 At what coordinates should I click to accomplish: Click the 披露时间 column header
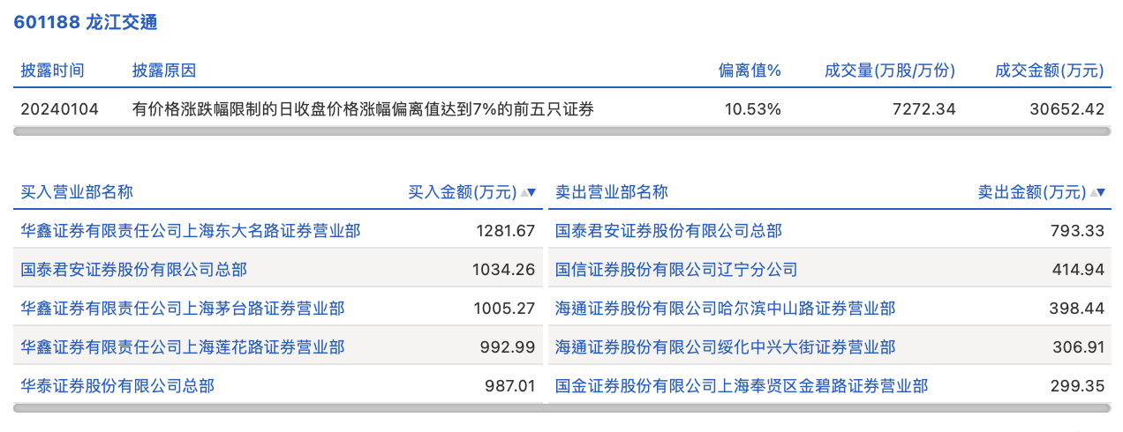53,71
